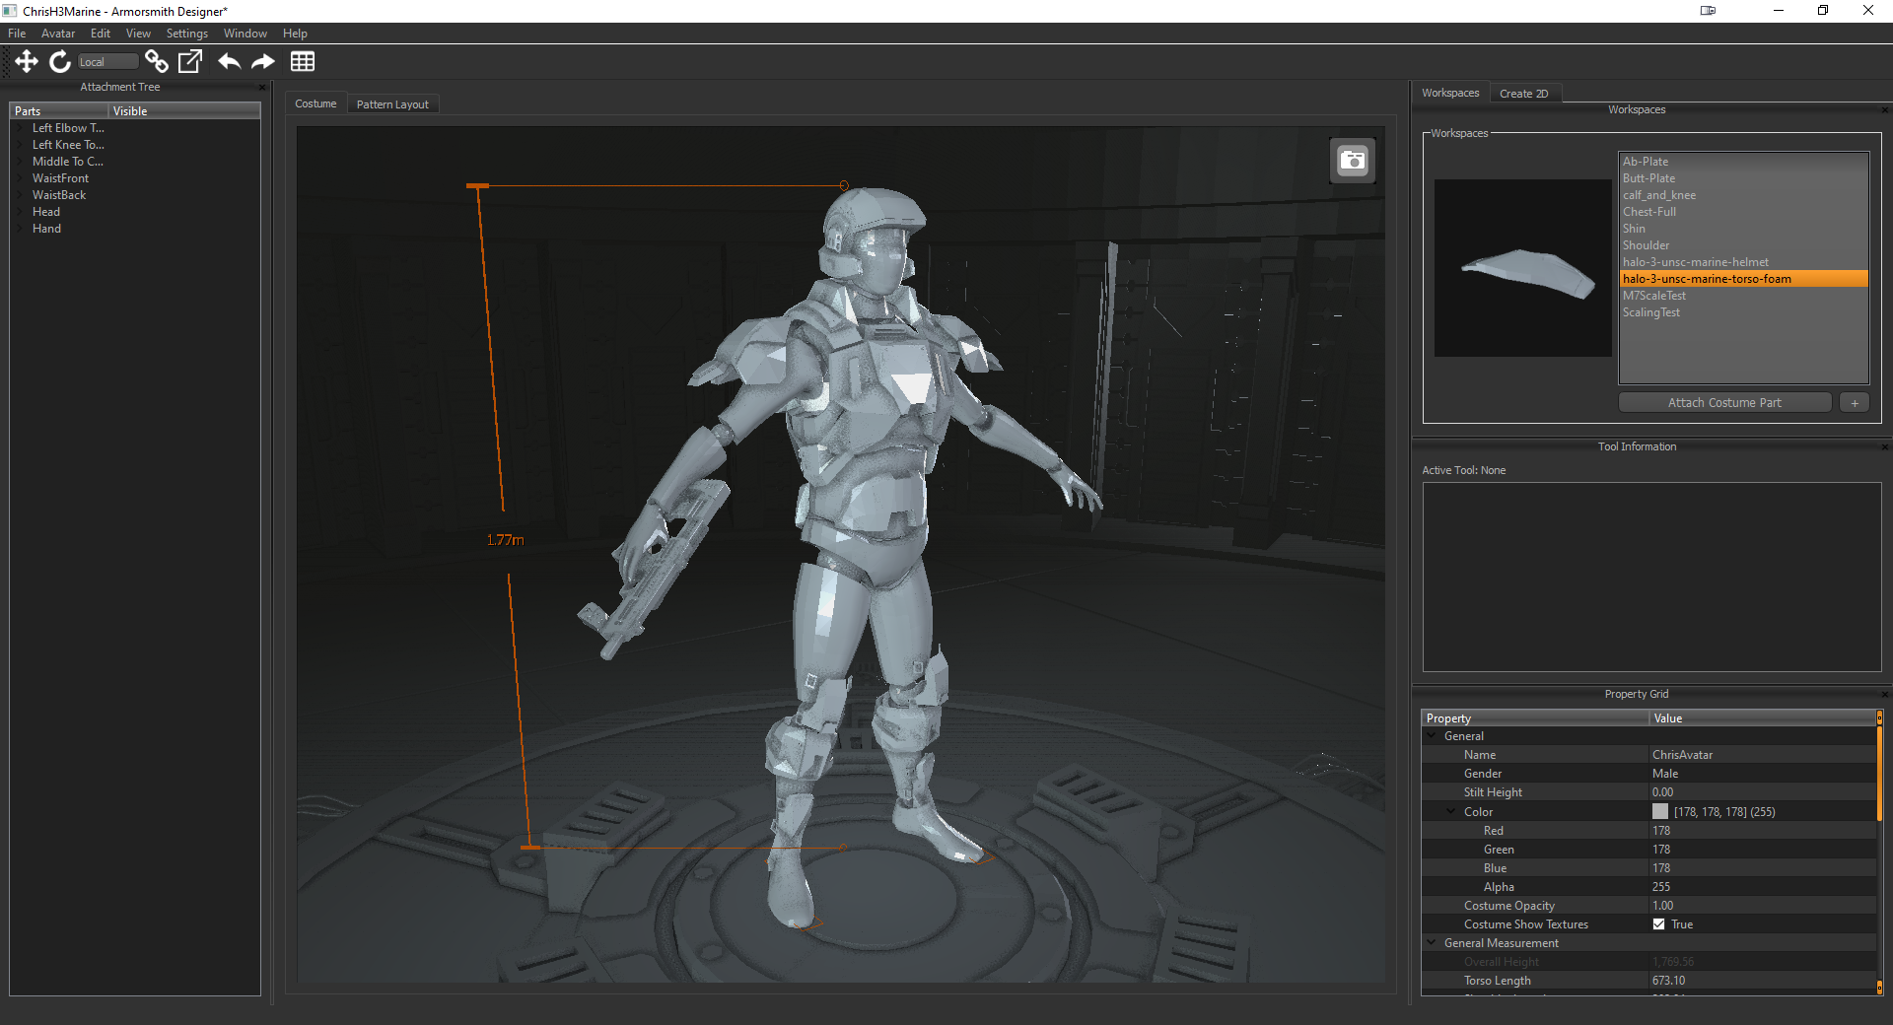Viewport: 1893px width, 1025px height.
Task: Close the Tool Information panel
Action: [1885, 446]
